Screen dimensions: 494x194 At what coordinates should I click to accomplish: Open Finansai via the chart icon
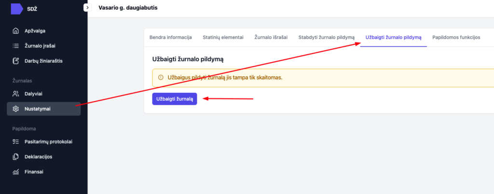tap(15, 171)
